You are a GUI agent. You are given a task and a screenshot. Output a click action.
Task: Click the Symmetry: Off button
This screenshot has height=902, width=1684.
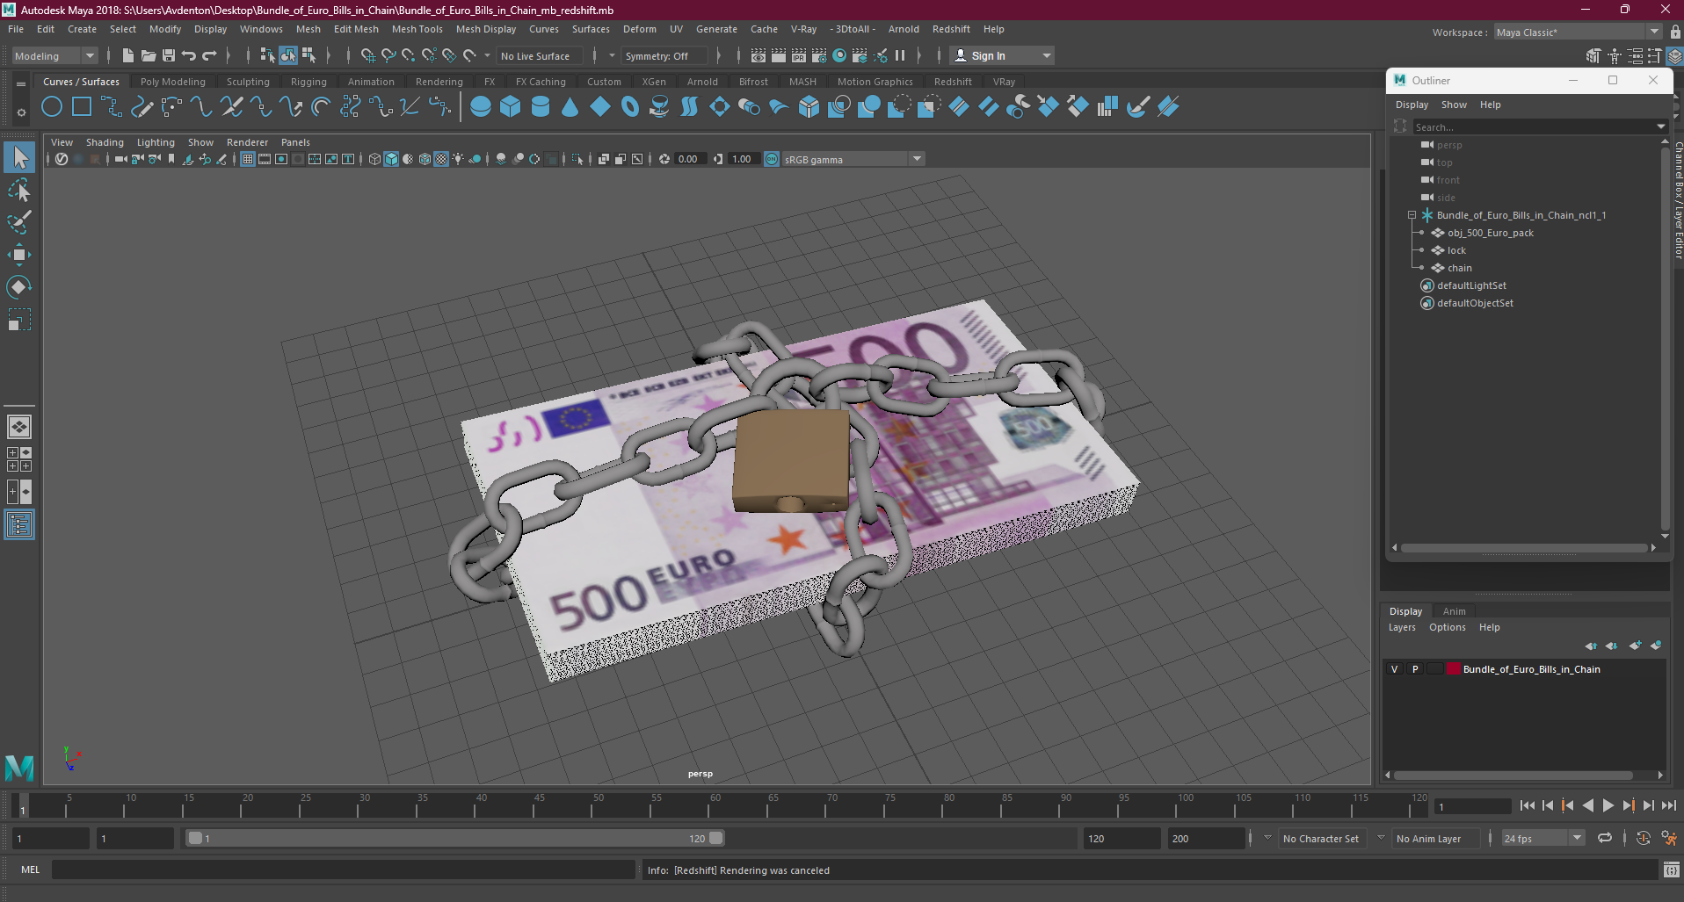664,56
